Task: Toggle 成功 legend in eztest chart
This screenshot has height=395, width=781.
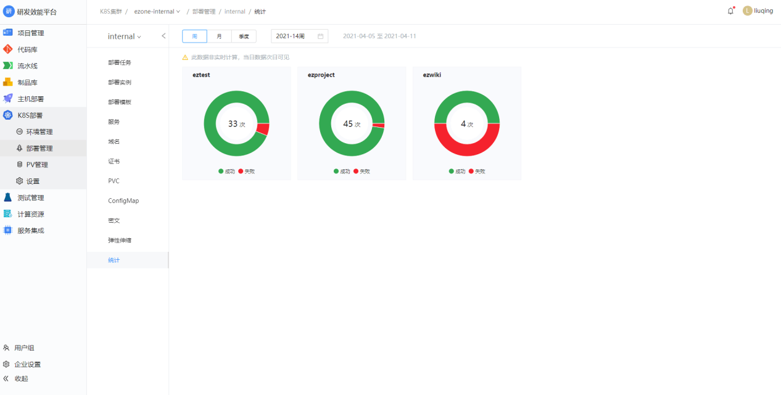Action: coord(226,171)
